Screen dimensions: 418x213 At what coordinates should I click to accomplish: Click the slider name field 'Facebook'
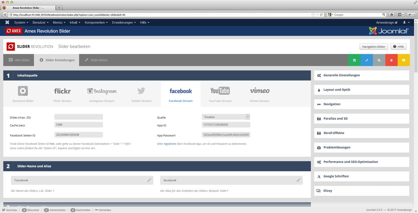click(82, 180)
